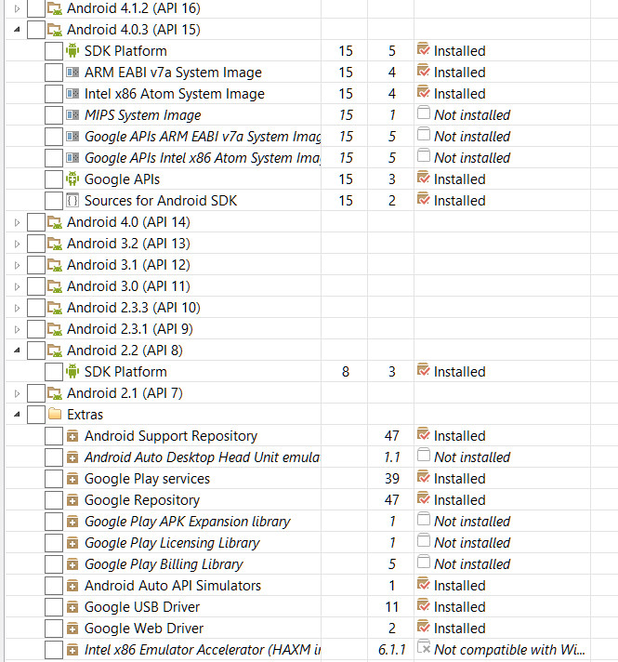The image size is (618, 662).
Task: Collapse the Android 2.2 (API 8) node
Action: [x=17, y=351]
